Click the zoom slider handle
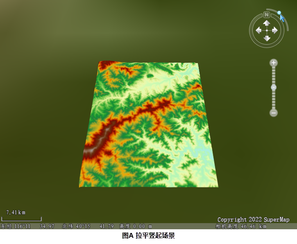 coord(274,87)
